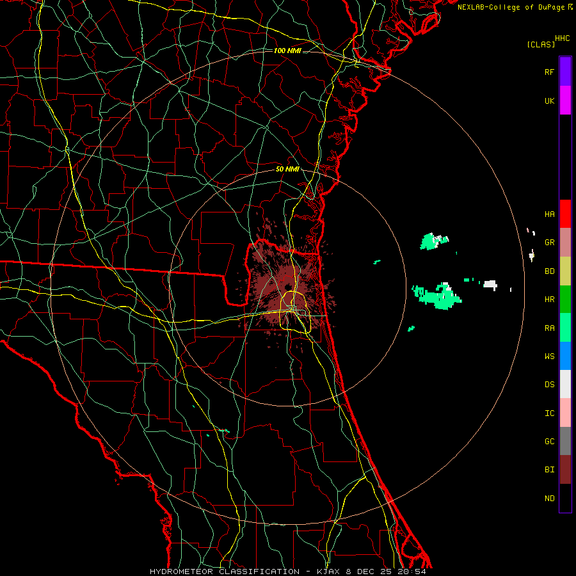The height and width of the screenshot is (576, 576).
Task: Click the large green rain echo offshore
Action: [439, 296]
